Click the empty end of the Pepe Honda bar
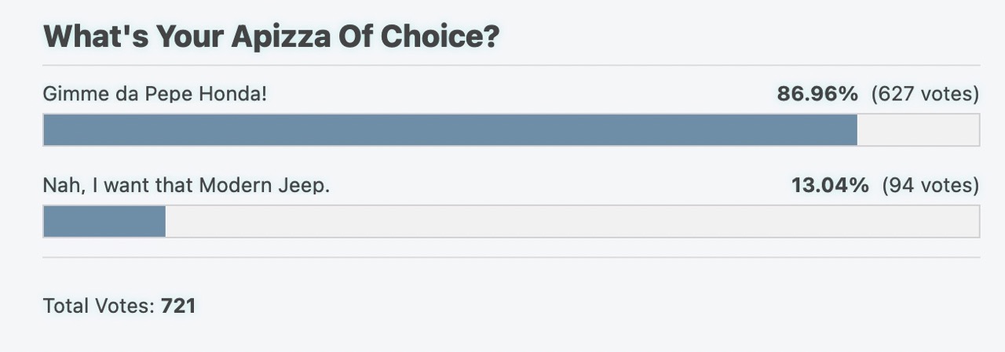This screenshot has width=1005, height=352. (x=918, y=129)
